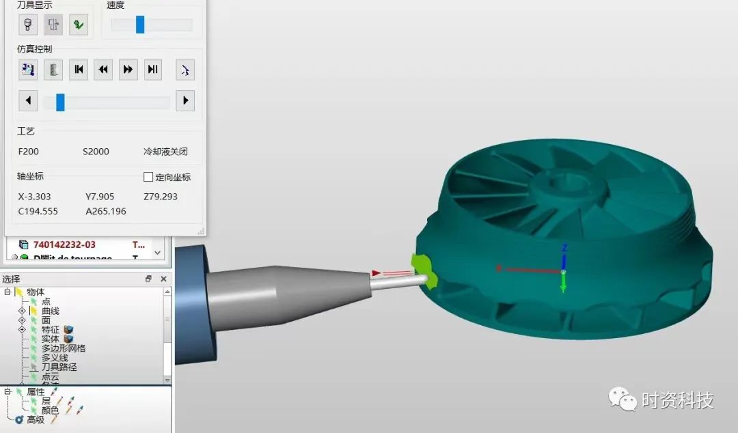
Task: Click the toolpath pick icon in simulation controls
Action: (x=185, y=70)
